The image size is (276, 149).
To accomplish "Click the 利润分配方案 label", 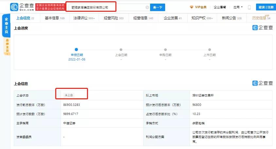I will tap(155, 137).
